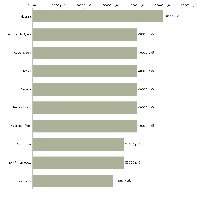Select the Новосибирск bar

tap(84, 108)
